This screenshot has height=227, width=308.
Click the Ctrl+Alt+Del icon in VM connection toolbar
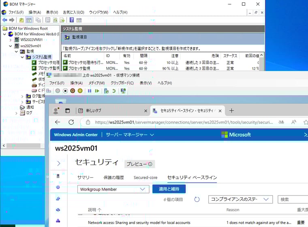pyautogui.click(x=49, y=91)
